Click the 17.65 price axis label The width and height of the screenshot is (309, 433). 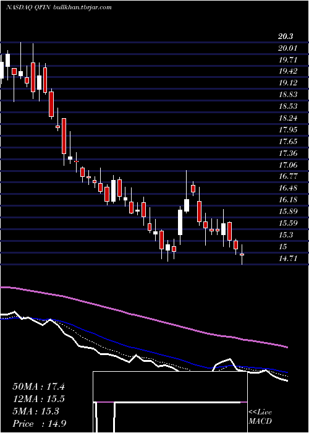(x=288, y=142)
